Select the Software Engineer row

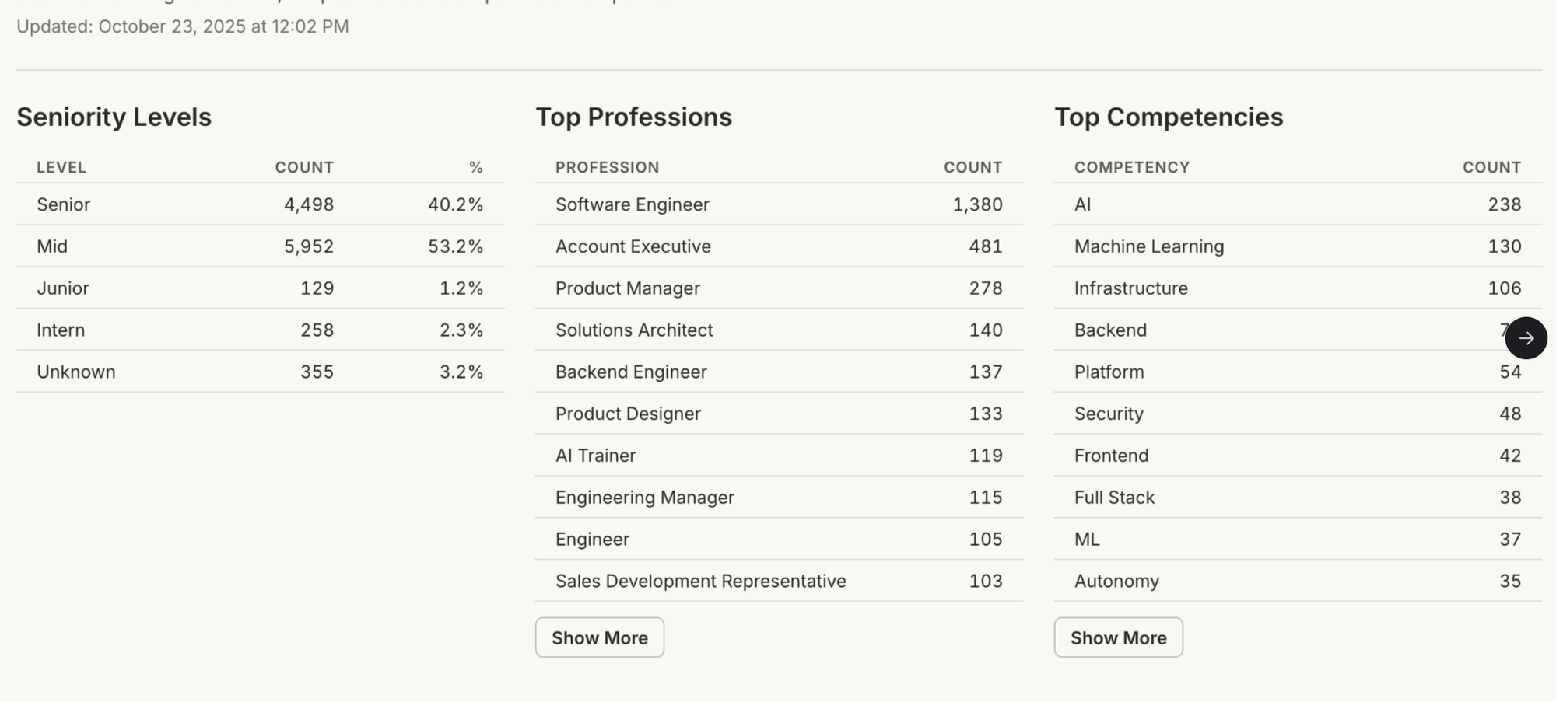tap(779, 204)
